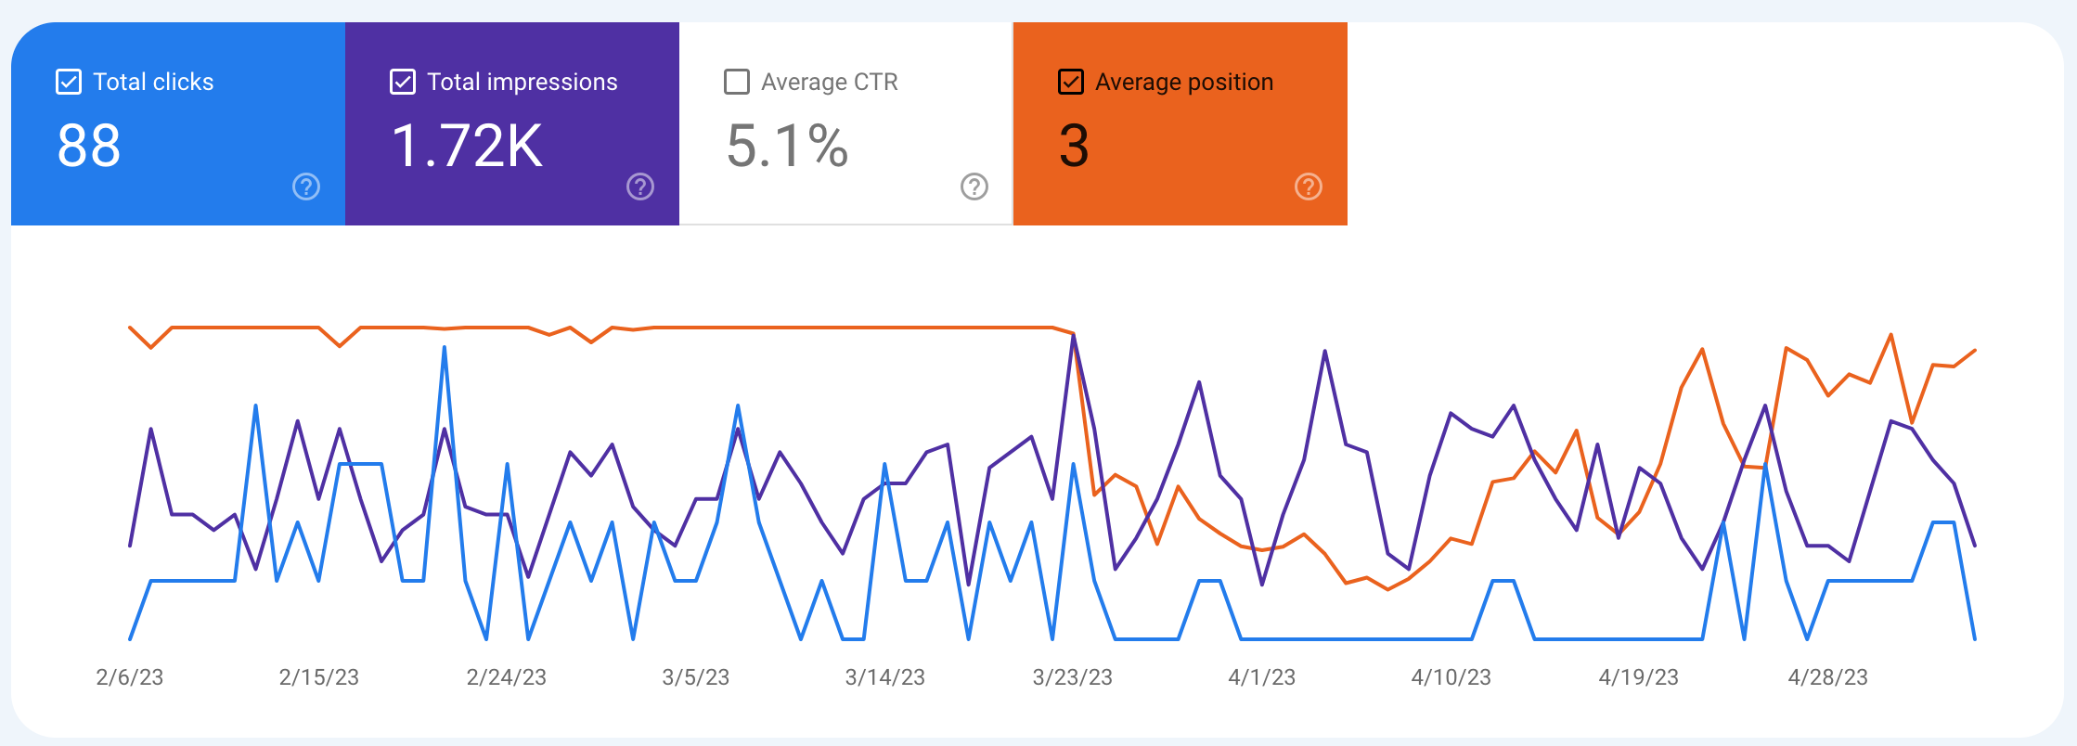Click the 2/6/23 date axis label
This screenshot has width=2077, height=746.
[130, 677]
